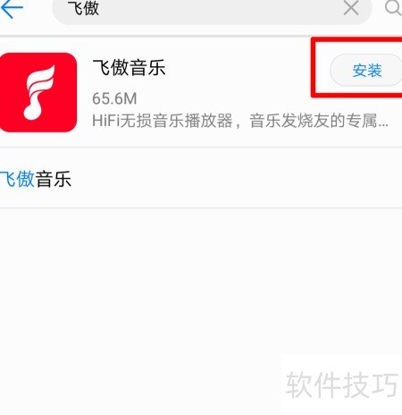Tap the magnifier search icon
Screen dimensions: 402x415
[394, 7]
